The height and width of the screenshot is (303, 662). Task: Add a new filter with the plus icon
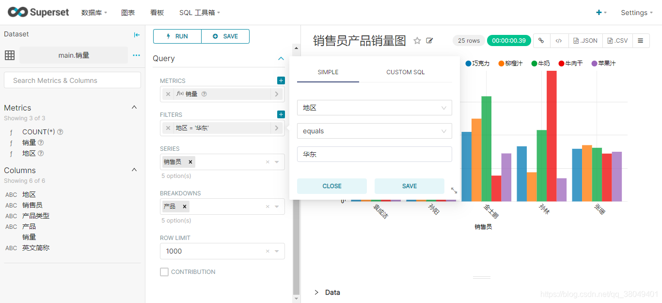pyautogui.click(x=281, y=114)
